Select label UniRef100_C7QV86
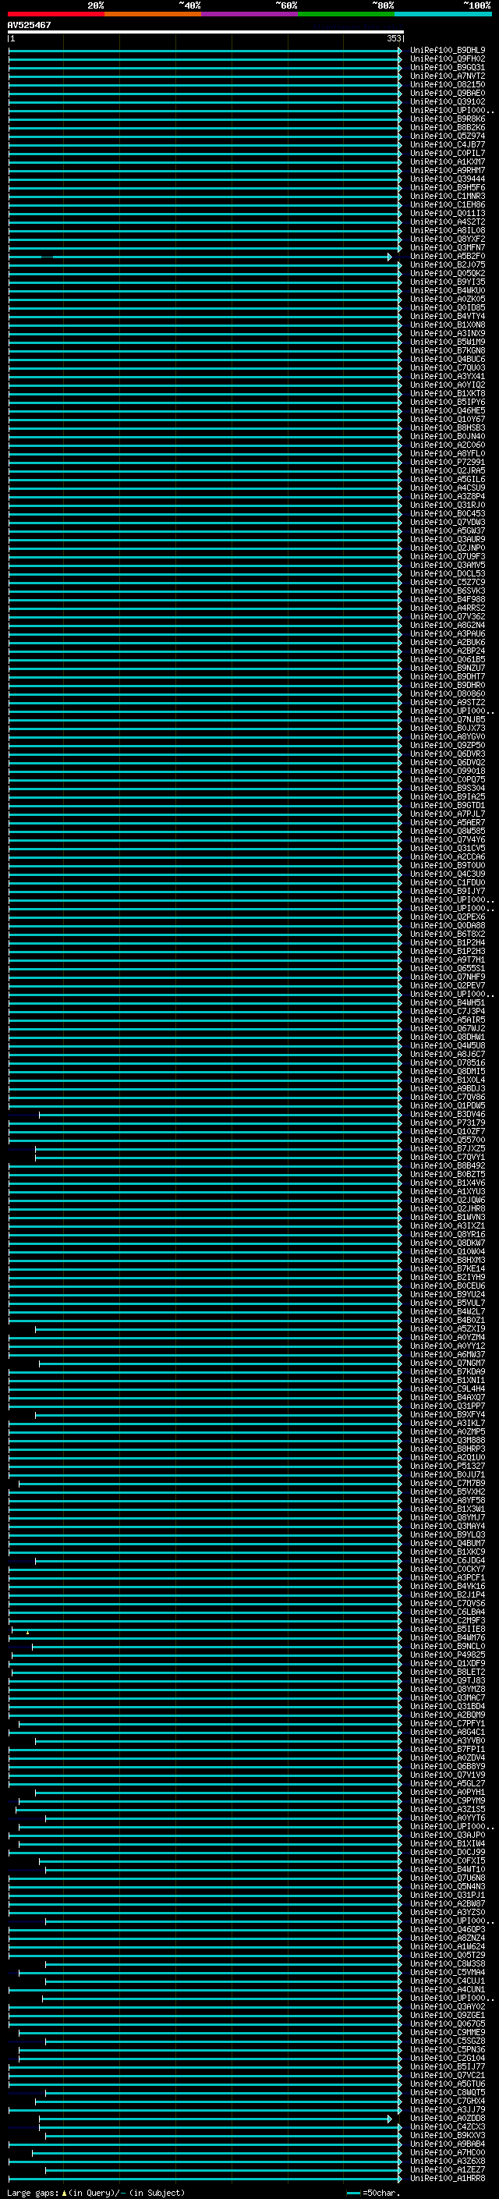The image size is (499, 2199). click(448, 1097)
